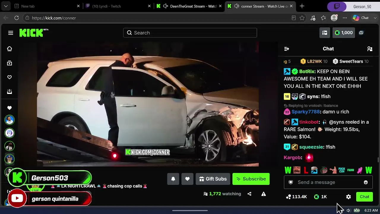
Task: Share the stream using share icon
Action: coord(249,194)
